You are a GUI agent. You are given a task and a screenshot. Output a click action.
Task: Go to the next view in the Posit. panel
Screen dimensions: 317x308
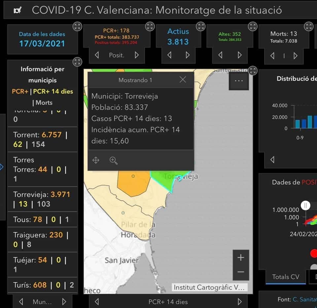(x=137, y=55)
